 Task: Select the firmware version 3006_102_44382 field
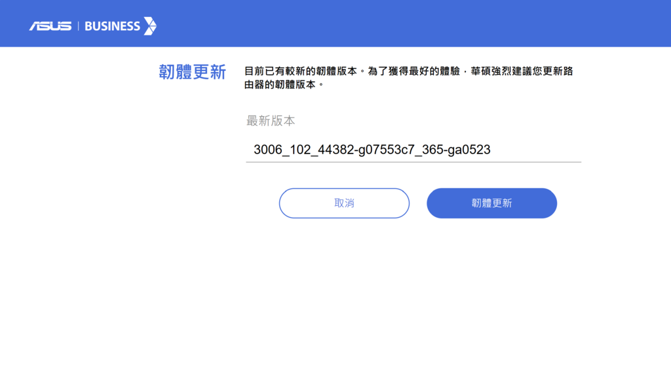413,150
